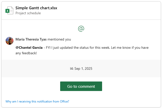Click the word 'Office?' in footer link
Image resolution: width=162 pixels, height=108 pixels.
(x=64, y=101)
